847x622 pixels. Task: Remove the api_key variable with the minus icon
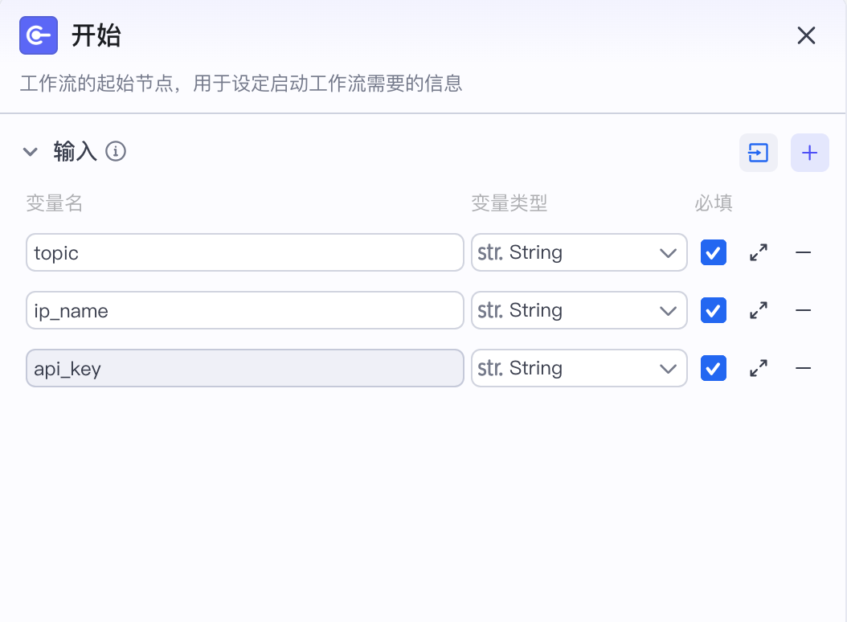click(803, 368)
